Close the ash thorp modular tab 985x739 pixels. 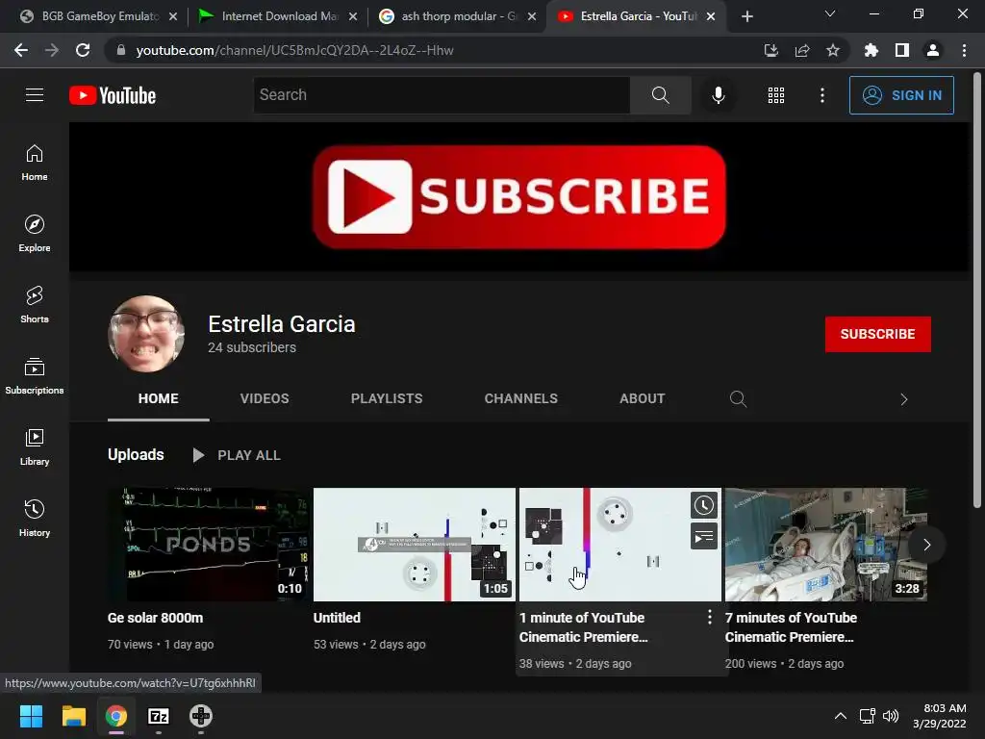[531, 16]
